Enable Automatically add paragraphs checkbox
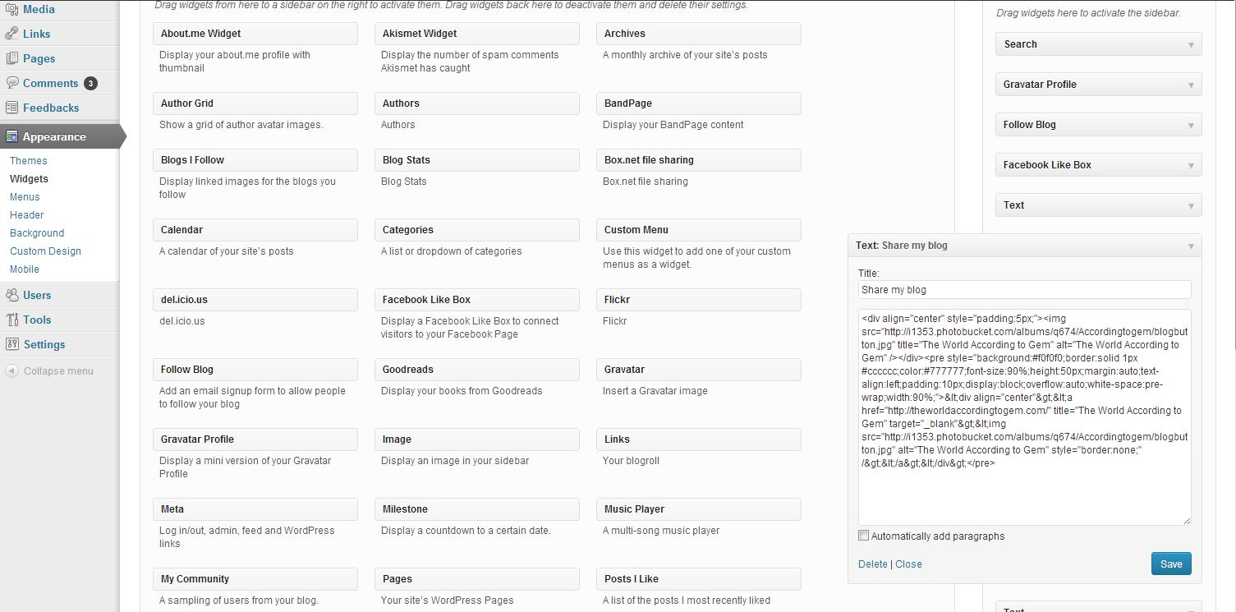Image resolution: width=1236 pixels, height=612 pixels. click(863, 536)
